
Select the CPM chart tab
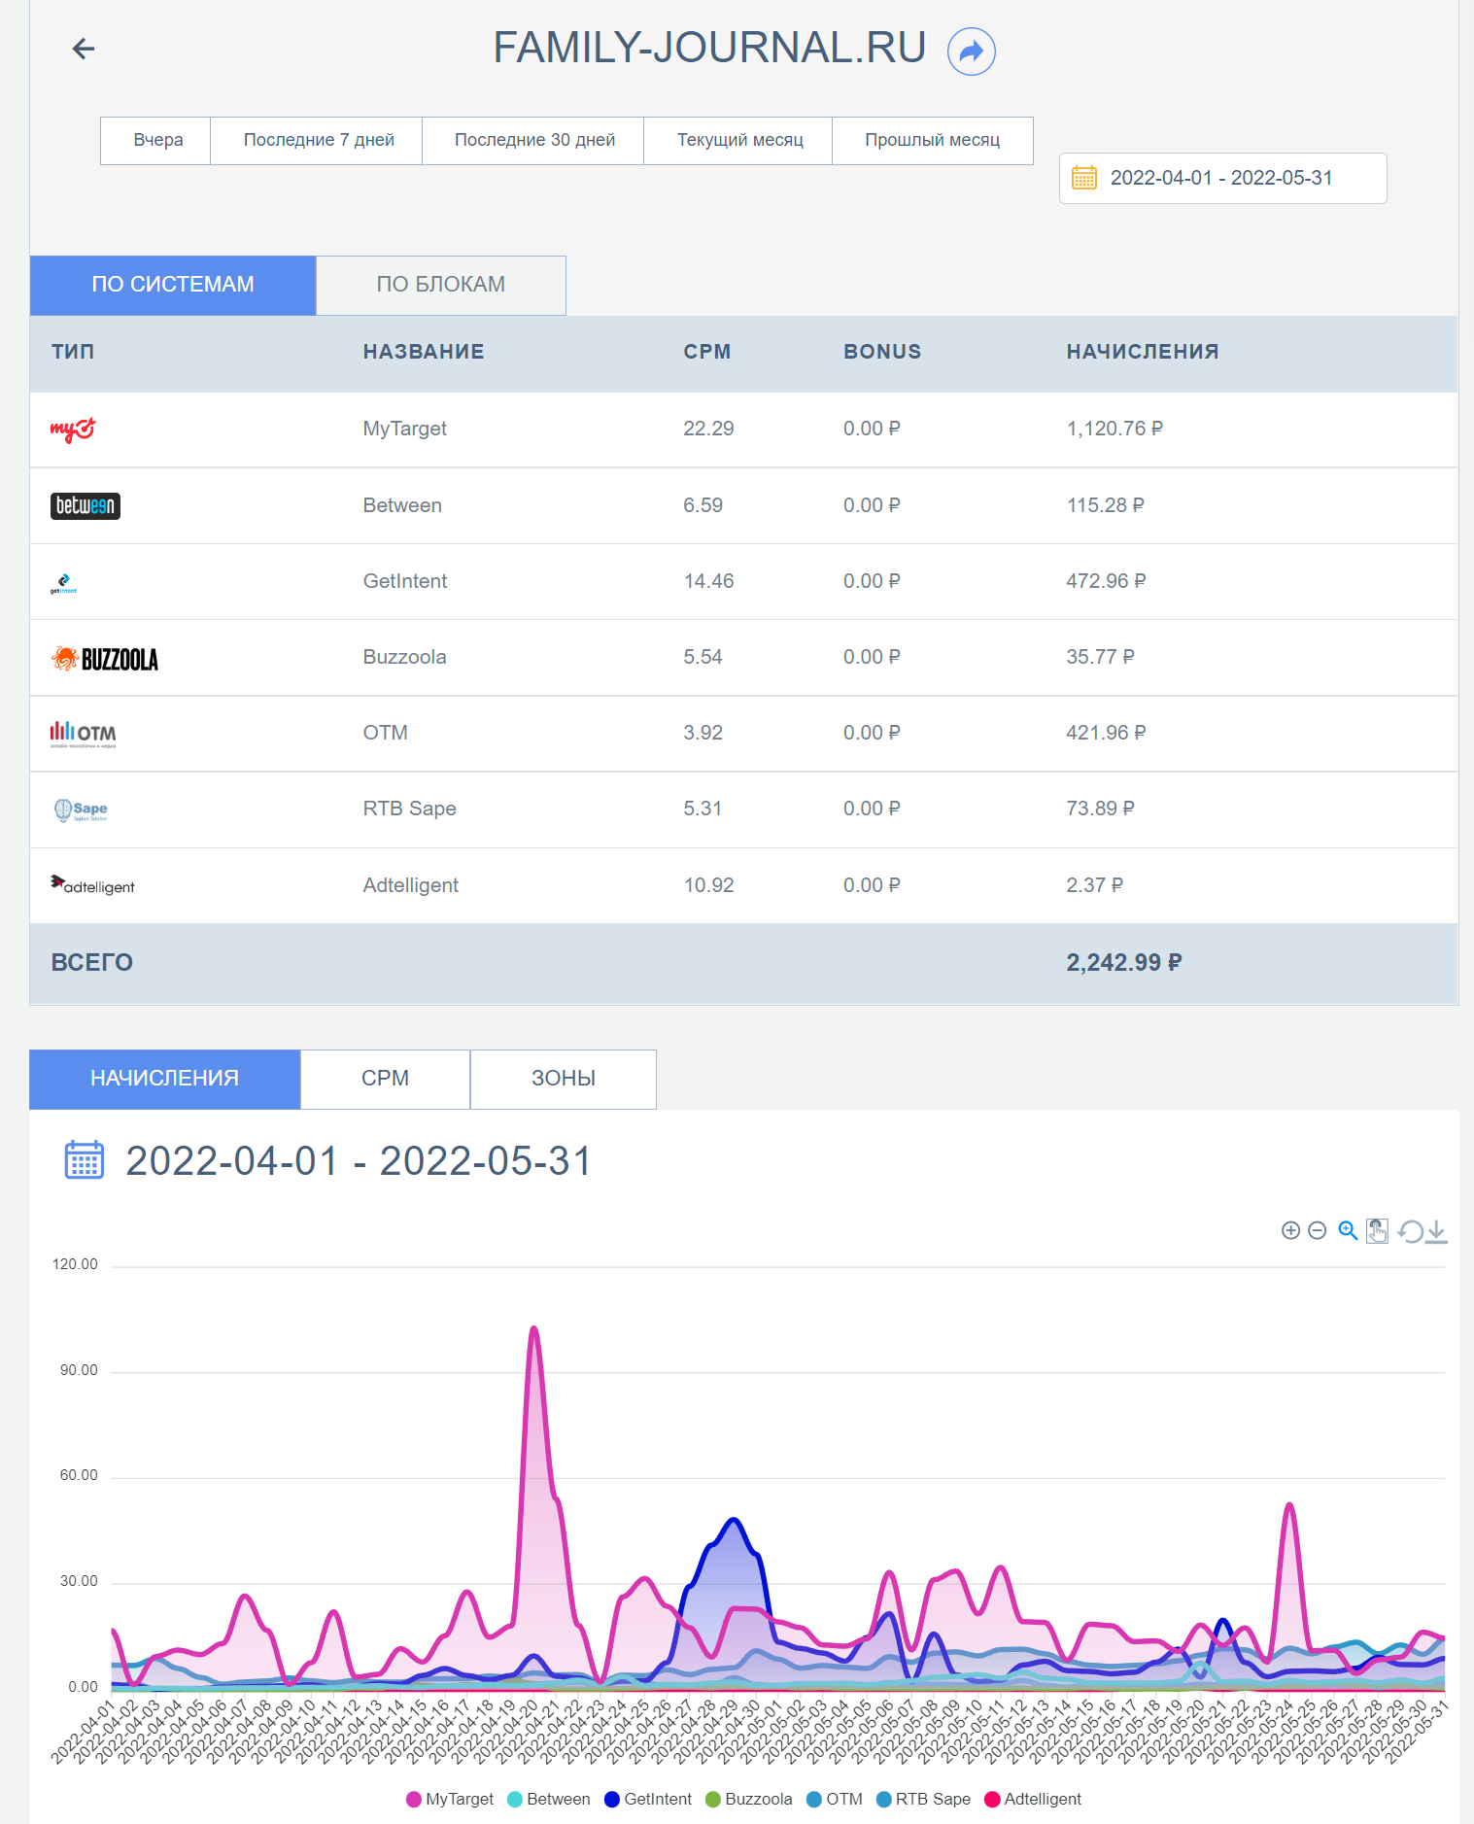pyautogui.click(x=385, y=1079)
